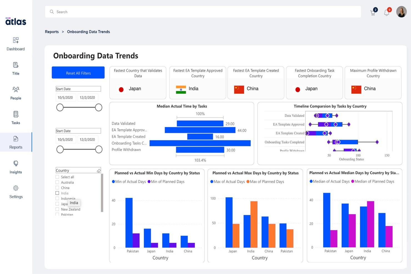This screenshot has width=411, height=274.
Task: Check the India checkbox in the filter list
Action: click(x=57, y=193)
